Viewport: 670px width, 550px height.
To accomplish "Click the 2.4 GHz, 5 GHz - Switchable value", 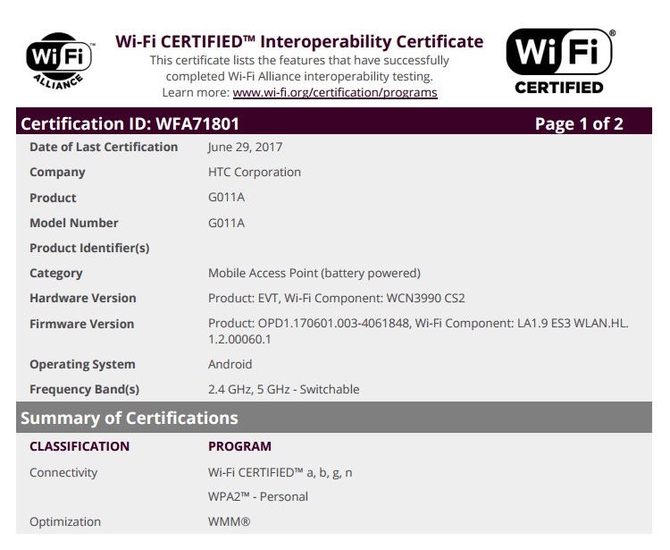I will coord(284,389).
